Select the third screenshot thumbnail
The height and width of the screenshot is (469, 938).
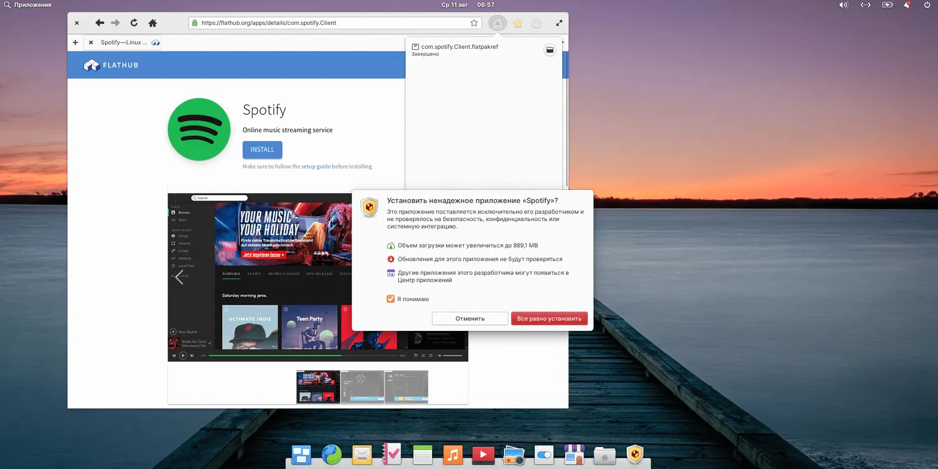[406, 387]
